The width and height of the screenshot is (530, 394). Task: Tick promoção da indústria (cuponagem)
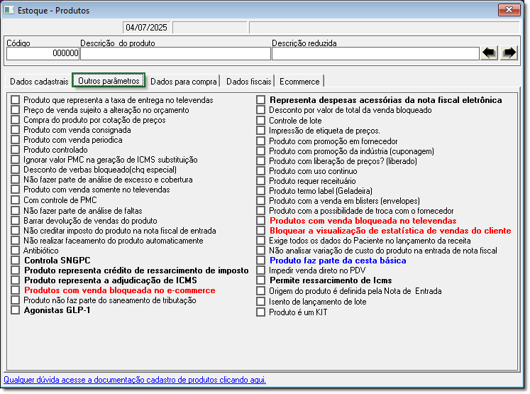pos(260,151)
